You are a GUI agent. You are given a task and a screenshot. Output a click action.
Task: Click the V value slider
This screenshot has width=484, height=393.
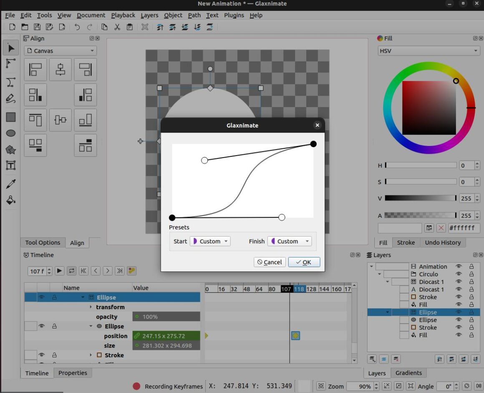point(421,198)
